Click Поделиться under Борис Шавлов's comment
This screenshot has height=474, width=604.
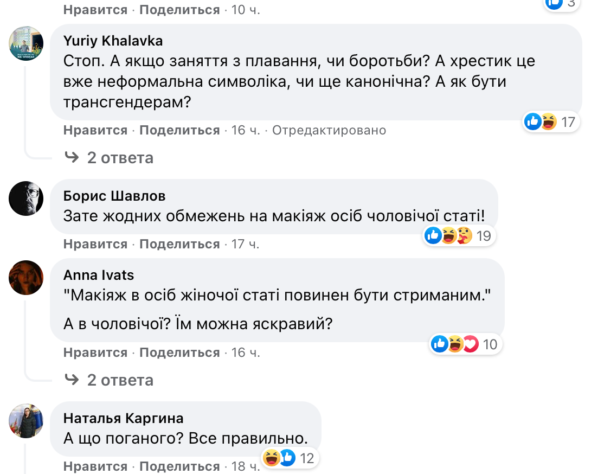point(179,244)
